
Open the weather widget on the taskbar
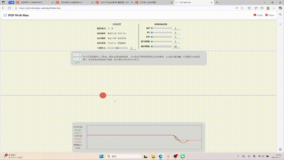(x=13, y=156)
